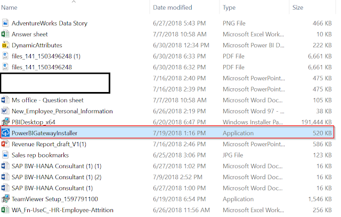
Task: Select the TeamViewer Setup installer icon
Action: point(5,199)
